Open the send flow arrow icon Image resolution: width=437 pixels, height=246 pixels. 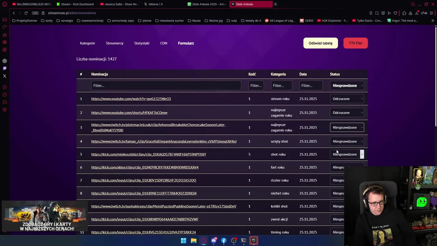pos(389,13)
